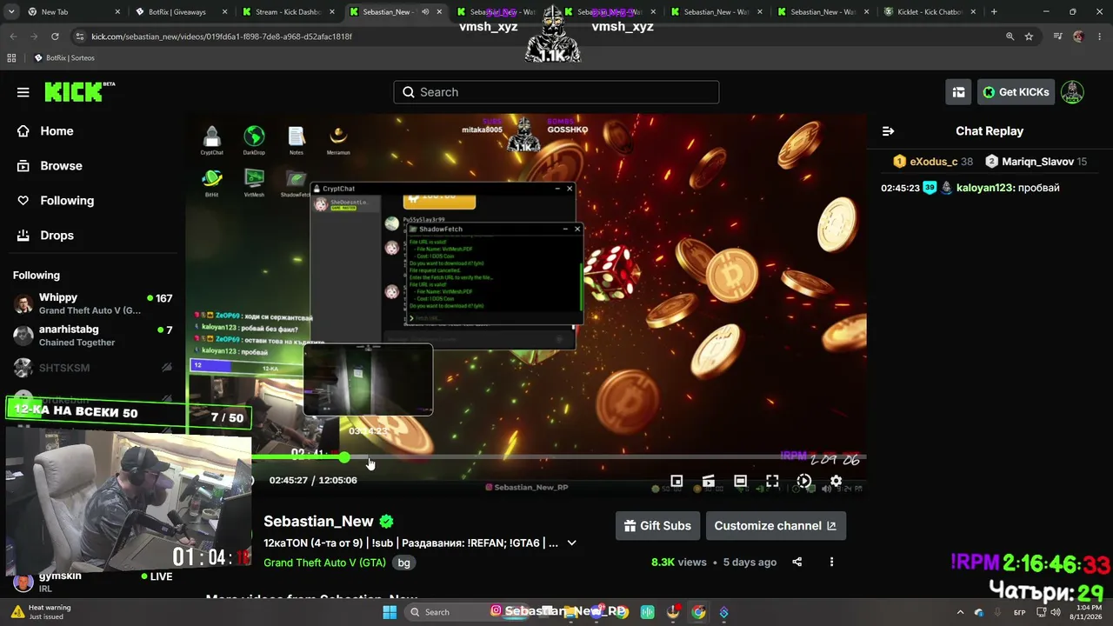Open Sebastian_New channel name link

(x=318, y=522)
